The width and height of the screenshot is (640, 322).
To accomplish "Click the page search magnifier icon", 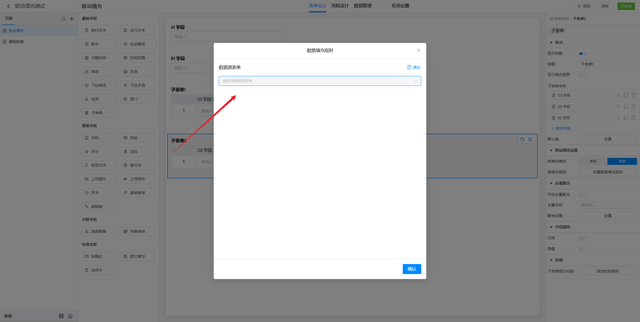I will coord(63,19).
